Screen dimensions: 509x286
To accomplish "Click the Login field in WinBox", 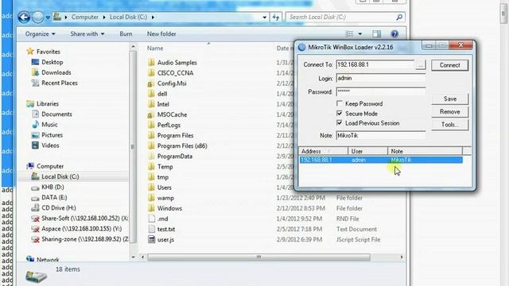I will click(x=381, y=78).
